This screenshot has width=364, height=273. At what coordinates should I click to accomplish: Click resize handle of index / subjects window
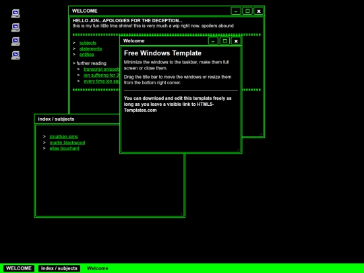point(181,214)
